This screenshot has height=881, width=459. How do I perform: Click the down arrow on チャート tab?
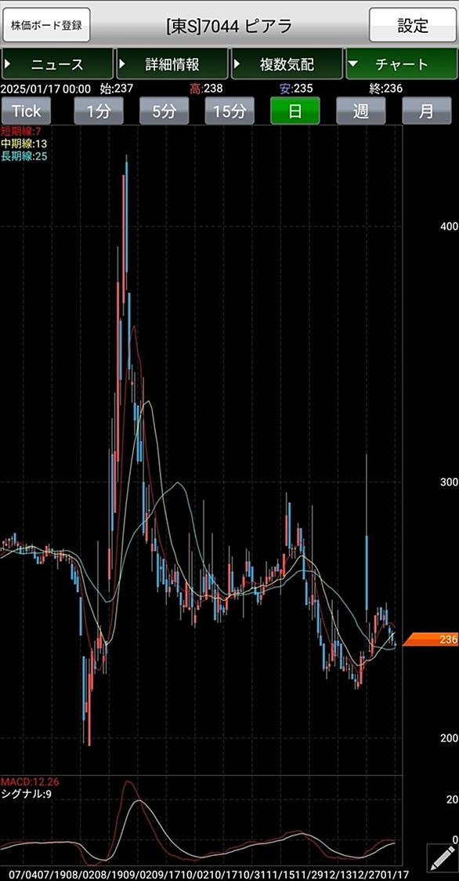(x=352, y=64)
